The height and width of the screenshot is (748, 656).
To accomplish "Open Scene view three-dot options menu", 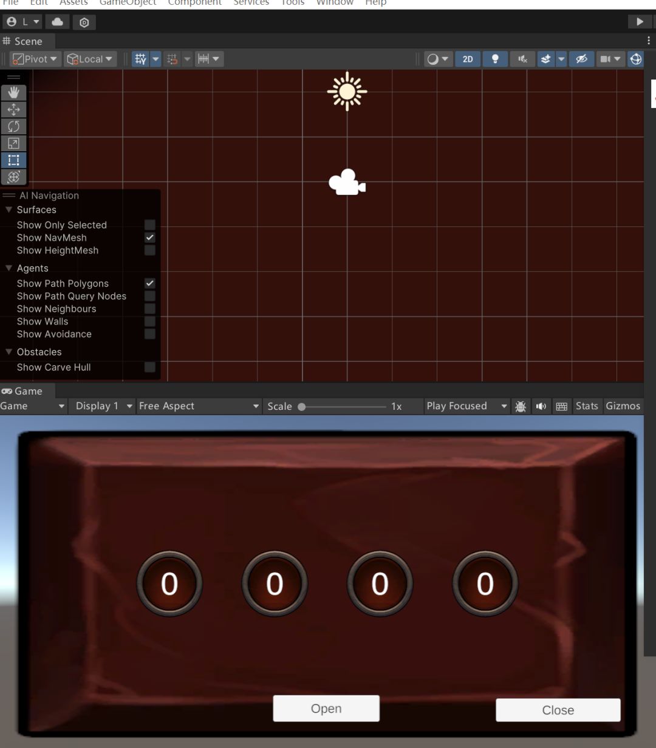I will point(649,41).
